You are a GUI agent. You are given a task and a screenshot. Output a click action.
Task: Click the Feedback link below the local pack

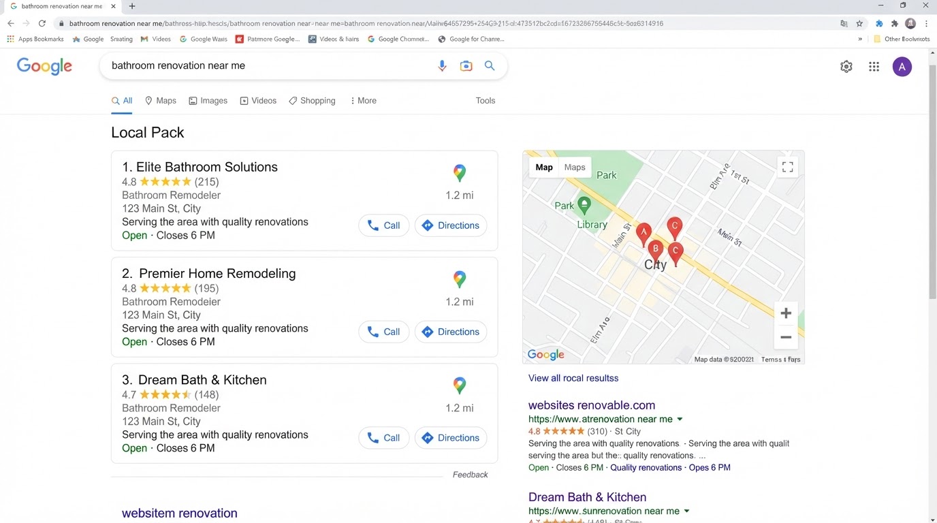tap(471, 475)
